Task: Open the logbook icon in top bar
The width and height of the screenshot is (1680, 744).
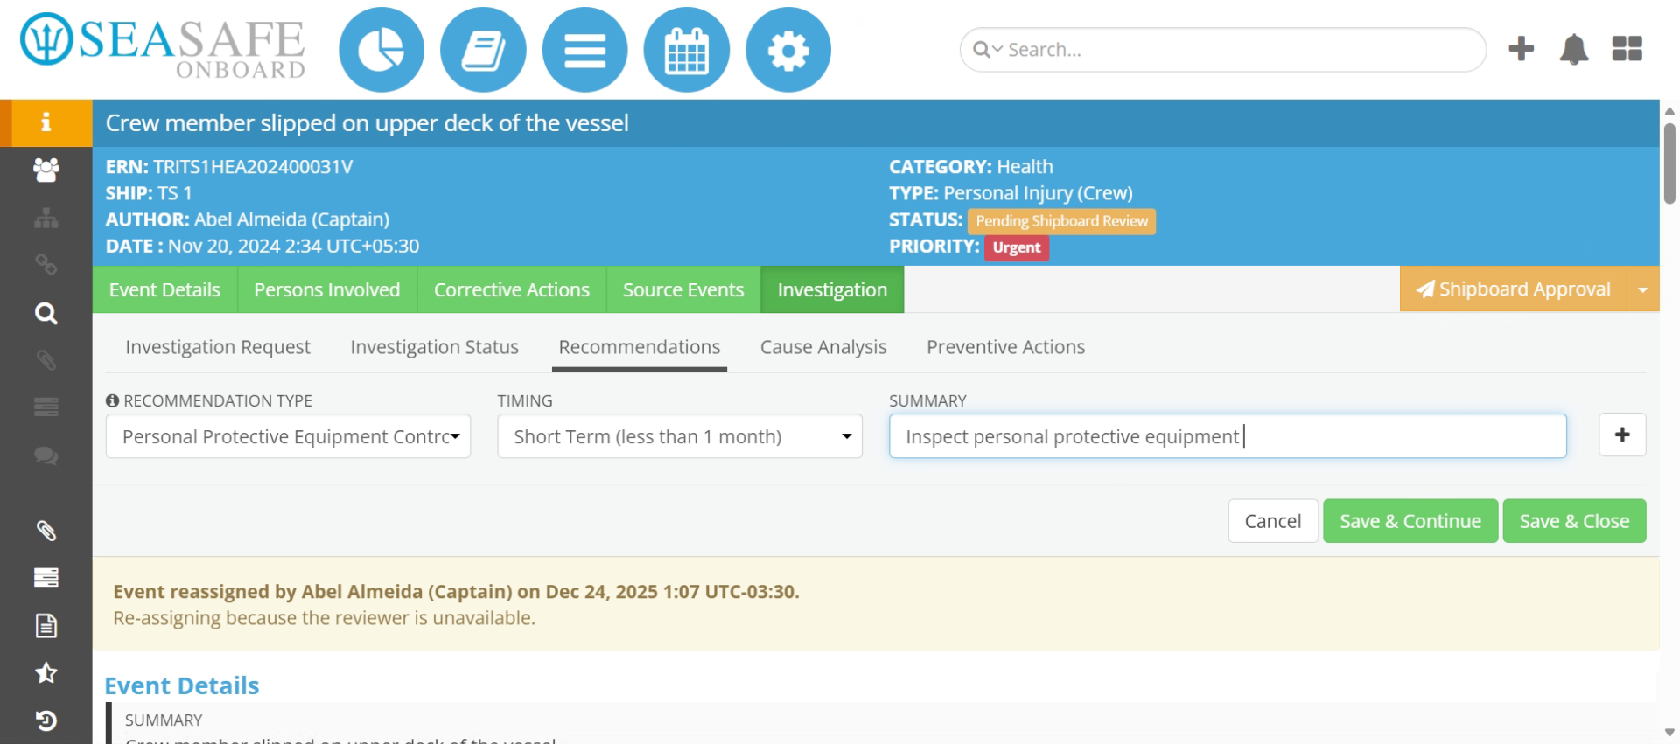Action: tap(483, 50)
